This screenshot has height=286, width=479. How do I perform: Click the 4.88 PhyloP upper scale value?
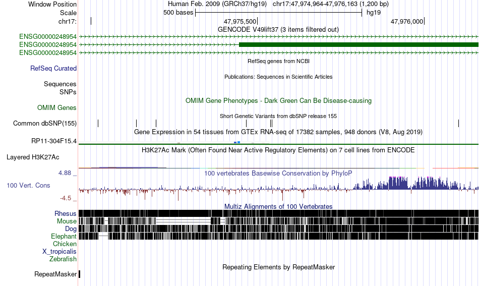(65, 173)
